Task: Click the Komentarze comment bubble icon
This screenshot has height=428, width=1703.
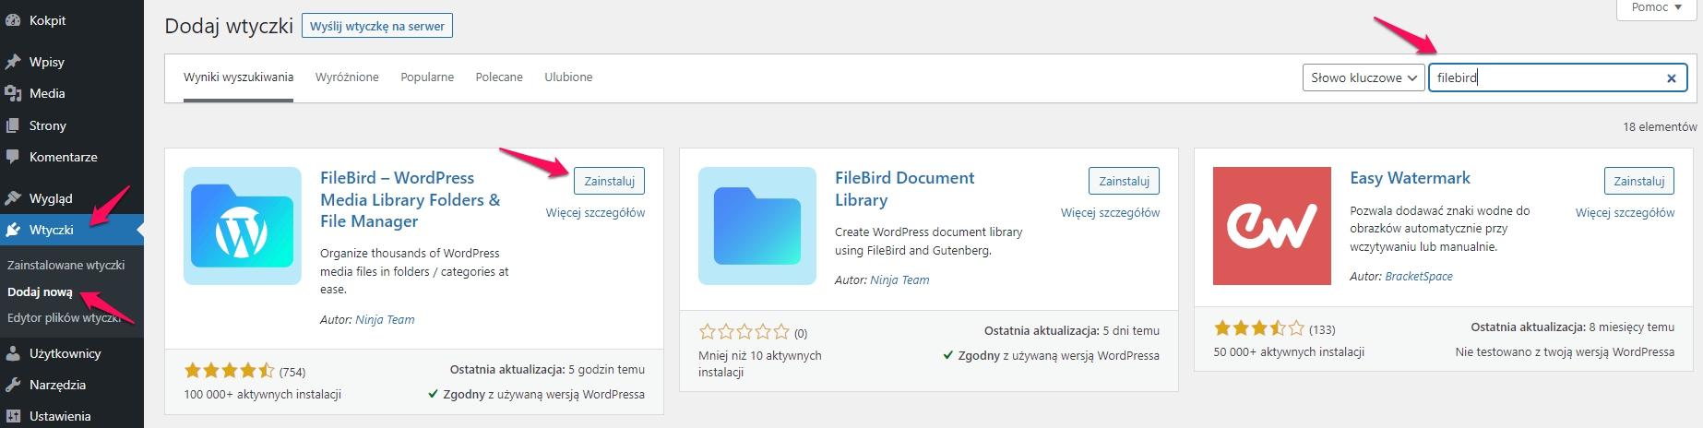Action: click(x=13, y=157)
